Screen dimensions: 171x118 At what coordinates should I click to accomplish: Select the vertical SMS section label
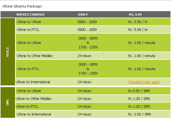click(x=8, y=102)
